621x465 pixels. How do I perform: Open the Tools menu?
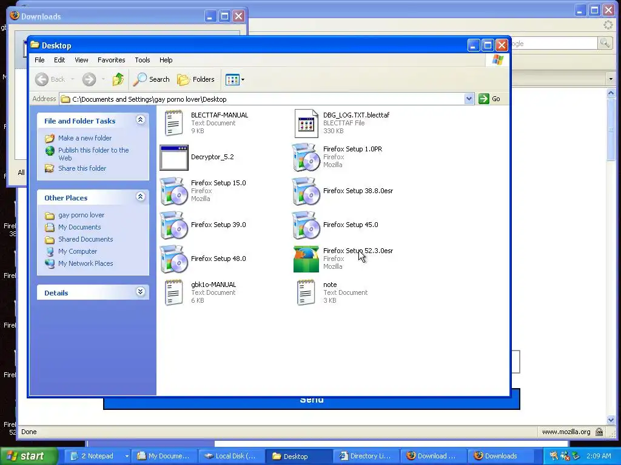[142, 60]
